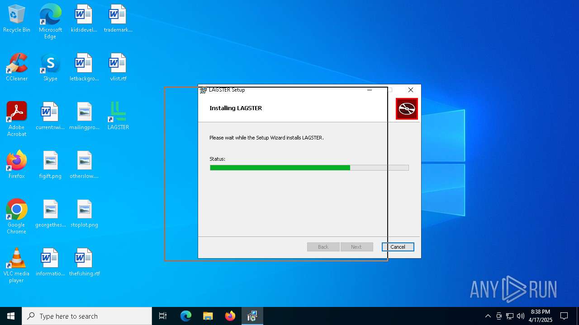Image resolution: width=579 pixels, height=325 pixels.
Task: Open the network status tray icon
Action: [510, 316]
